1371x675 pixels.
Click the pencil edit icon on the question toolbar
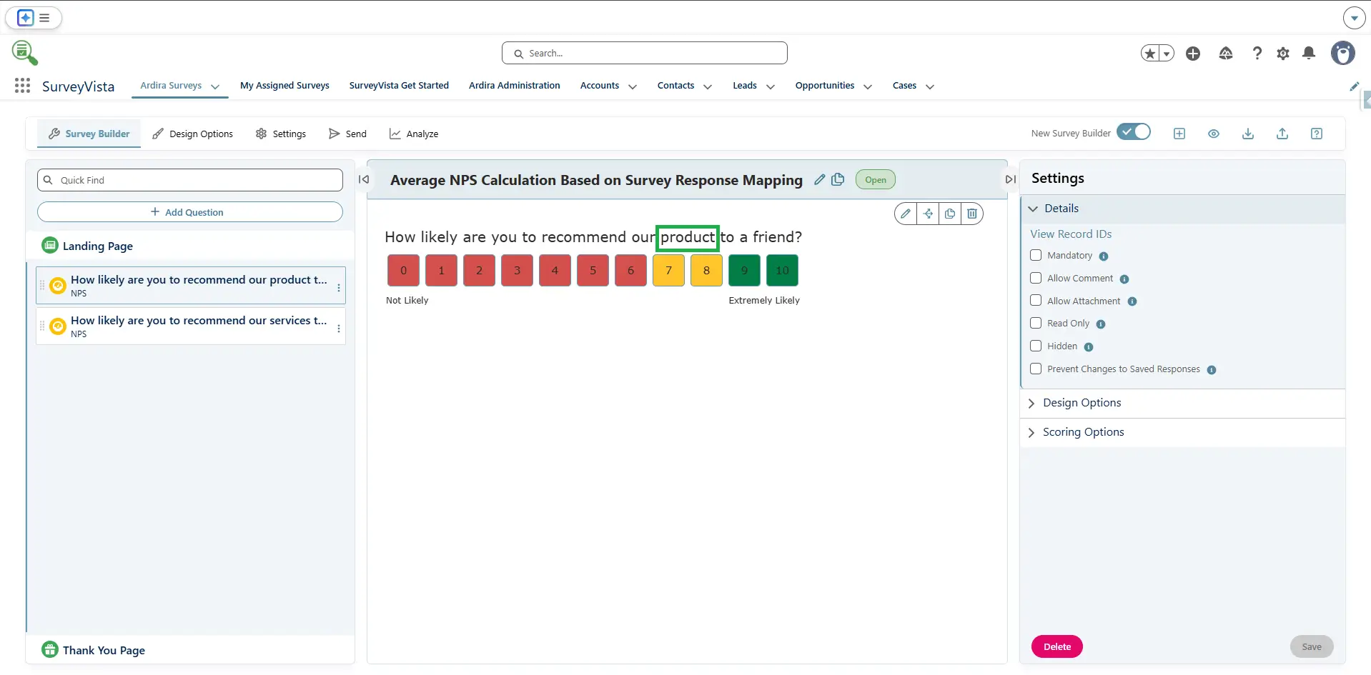(906, 214)
